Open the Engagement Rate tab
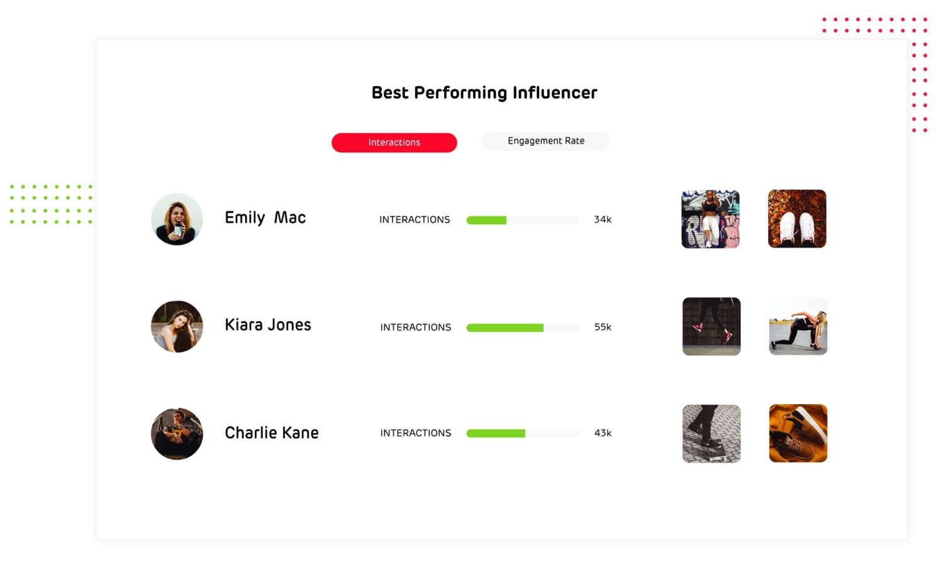 pyautogui.click(x=545, y=141)
